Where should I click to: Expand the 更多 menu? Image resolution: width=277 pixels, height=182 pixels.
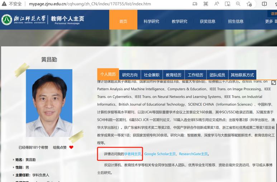271,21
